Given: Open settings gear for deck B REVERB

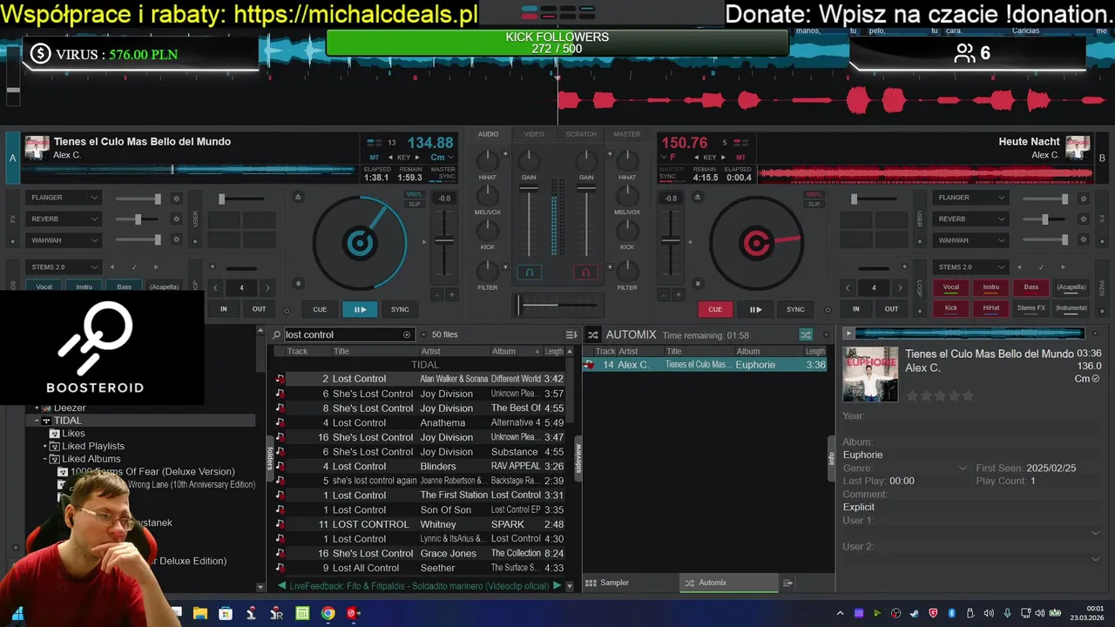Looking at the screenshot, I should click(1084, 219).
